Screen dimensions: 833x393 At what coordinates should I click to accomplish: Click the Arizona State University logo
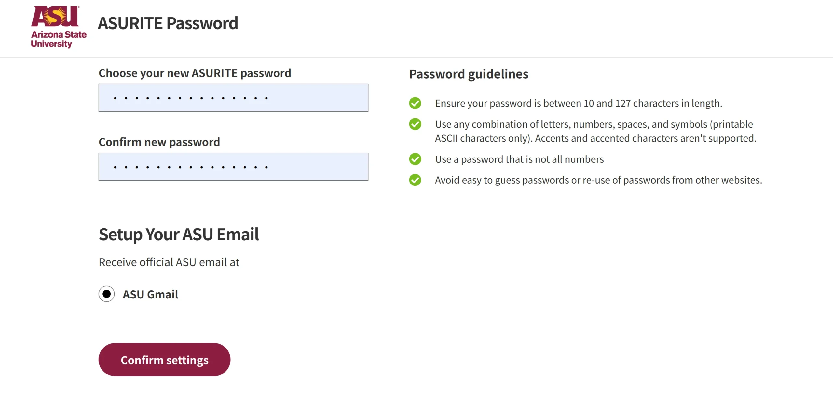pyautogui.click(x=59, y=27)
